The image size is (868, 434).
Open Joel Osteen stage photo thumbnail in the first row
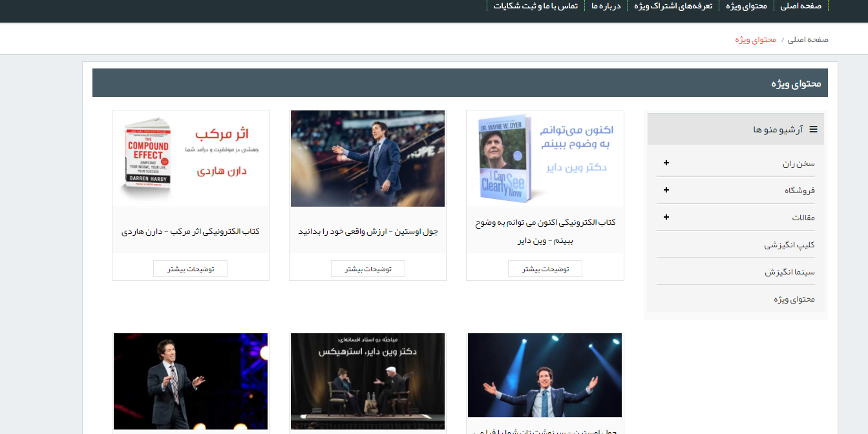point(368,158)
